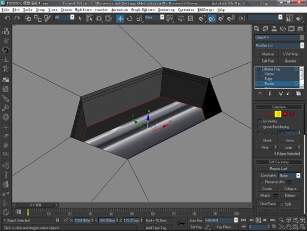Select Edge sub-object triangle icon
The width and height of the screenshot is (307, 231).
coord(271,114)
